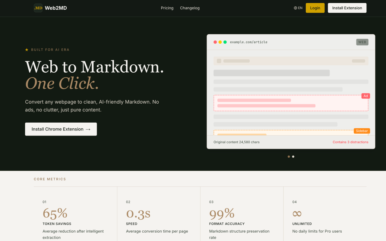Select the second carousel dot

click(x=293, y=157)
